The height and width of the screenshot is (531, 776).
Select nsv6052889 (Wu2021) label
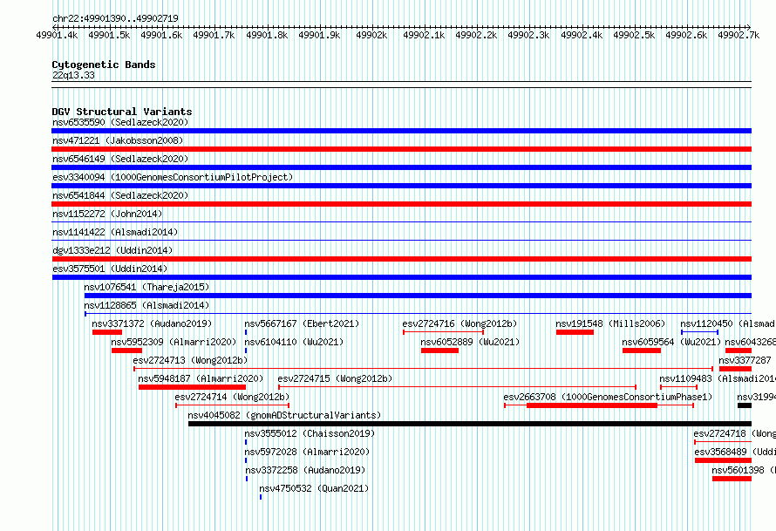470,342
